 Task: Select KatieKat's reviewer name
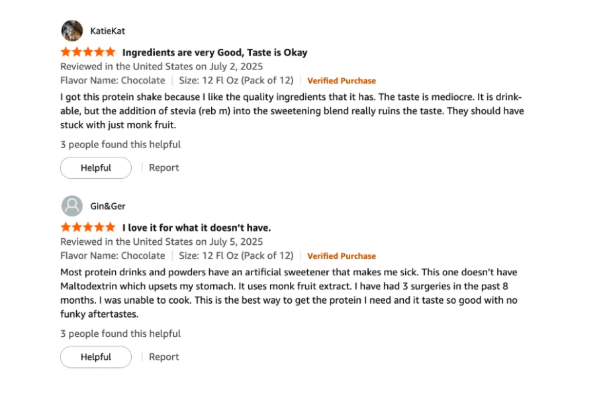(x=107, y=30)
